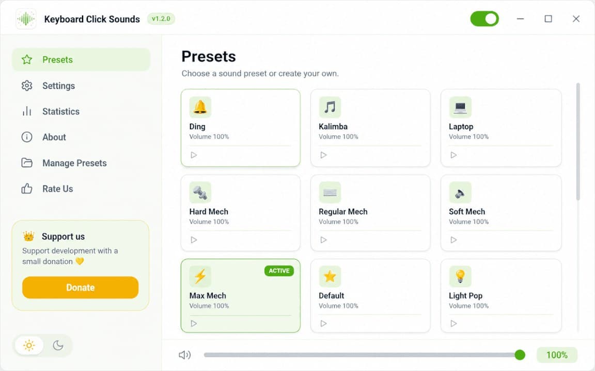595x371 pixels.
Task: Click Hard Mech Volume 100% text
Action: [x=209, y=222]
